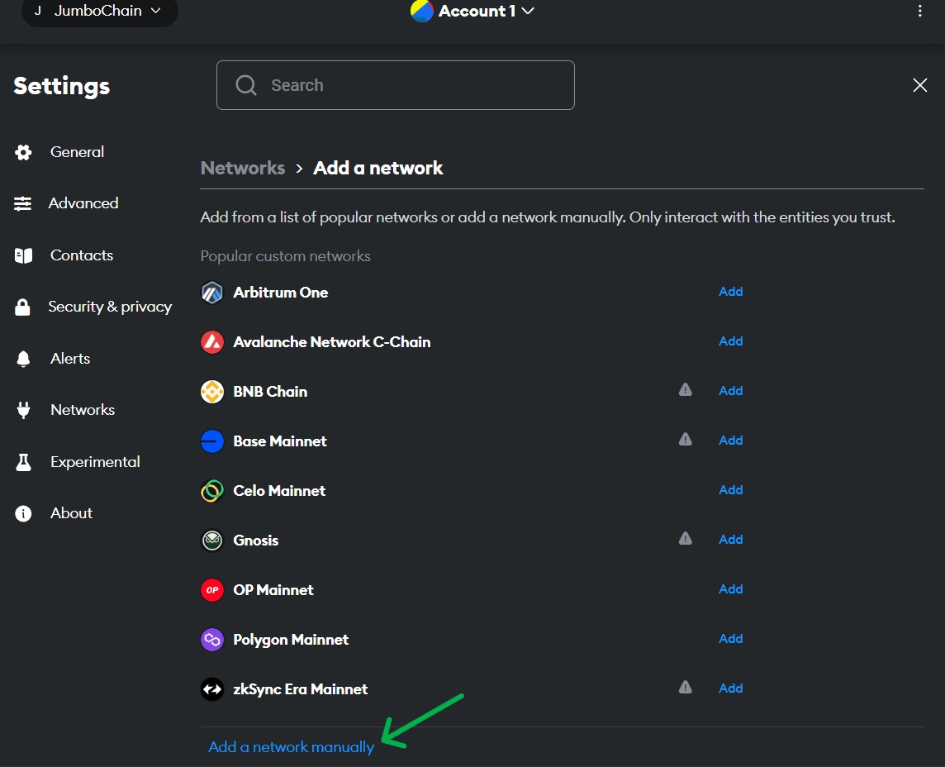Click Add a network manually link
The width and height of the screenshot is (945, 767).
[x=291, y=747]
